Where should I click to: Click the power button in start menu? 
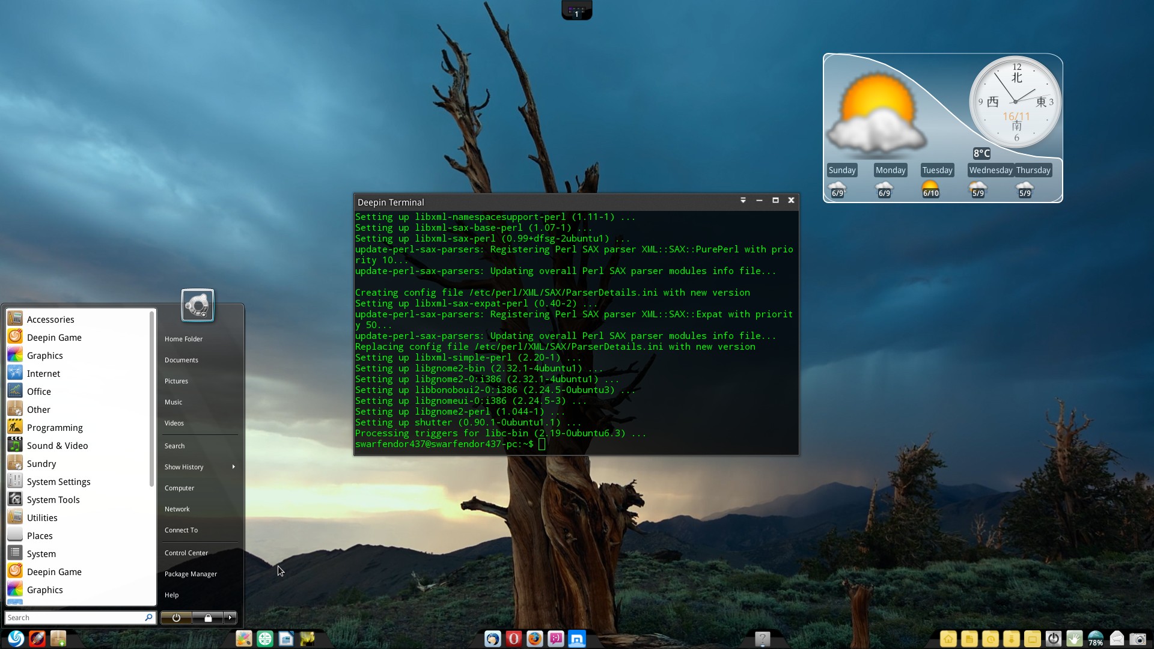pyautogui.click(x=176, y=618)
